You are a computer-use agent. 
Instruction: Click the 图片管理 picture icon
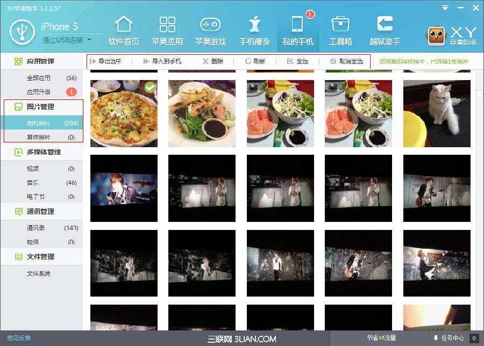(18, 107)
